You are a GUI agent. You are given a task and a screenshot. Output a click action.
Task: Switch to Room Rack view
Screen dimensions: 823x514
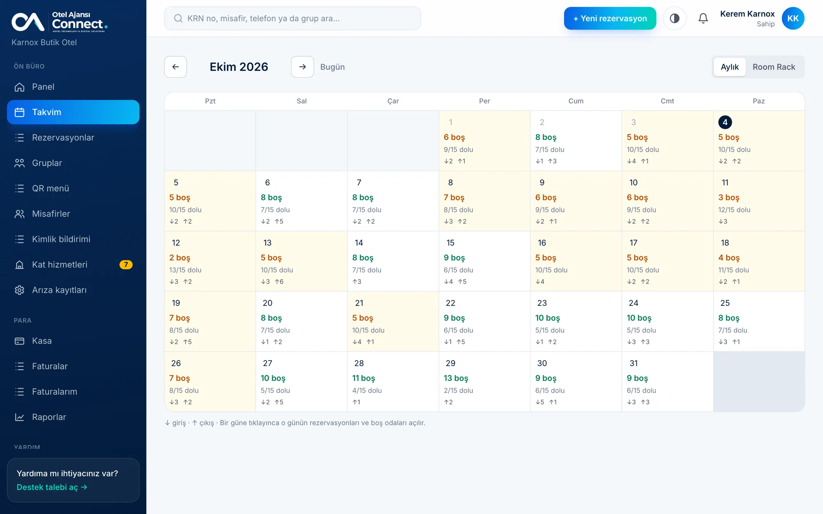point(774,67)
